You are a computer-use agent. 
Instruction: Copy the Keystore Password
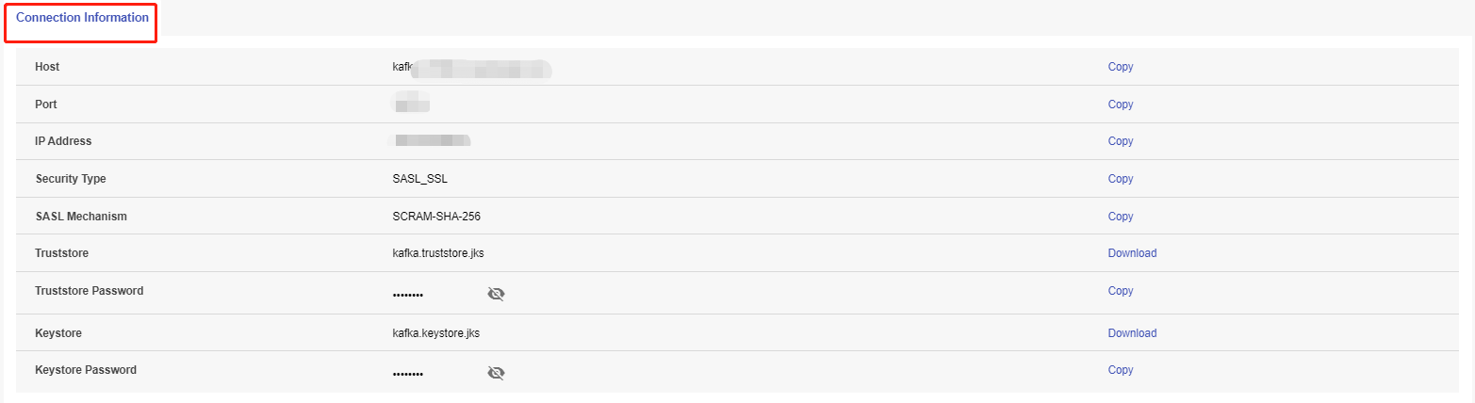click(x=1121, y=370)
